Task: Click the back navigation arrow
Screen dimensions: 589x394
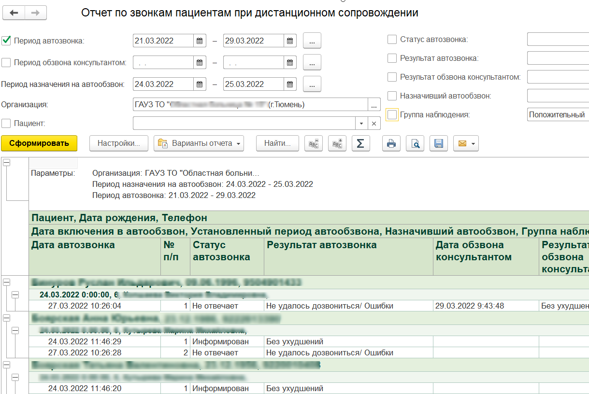Action: click(x=14, y=13)
